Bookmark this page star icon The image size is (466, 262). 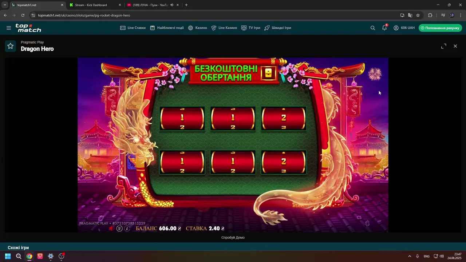click(x=418, y=15)
